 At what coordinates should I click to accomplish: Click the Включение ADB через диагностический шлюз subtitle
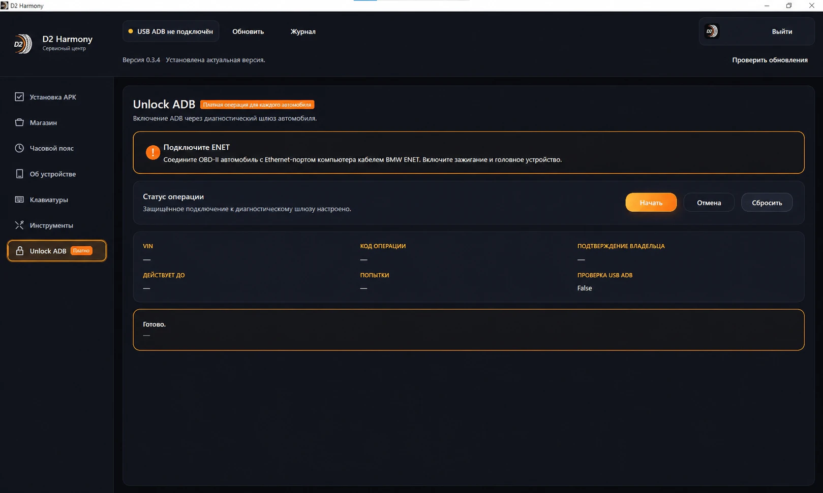(225, 118)
